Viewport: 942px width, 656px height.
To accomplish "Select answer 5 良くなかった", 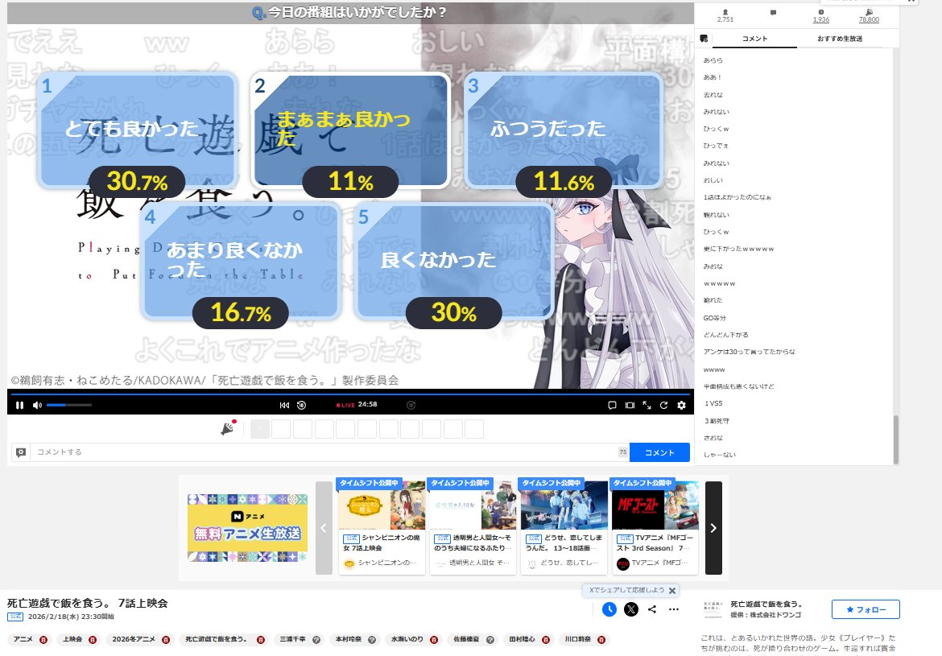I will 454,262.
